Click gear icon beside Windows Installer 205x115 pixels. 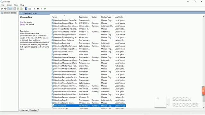click(53, 54)
